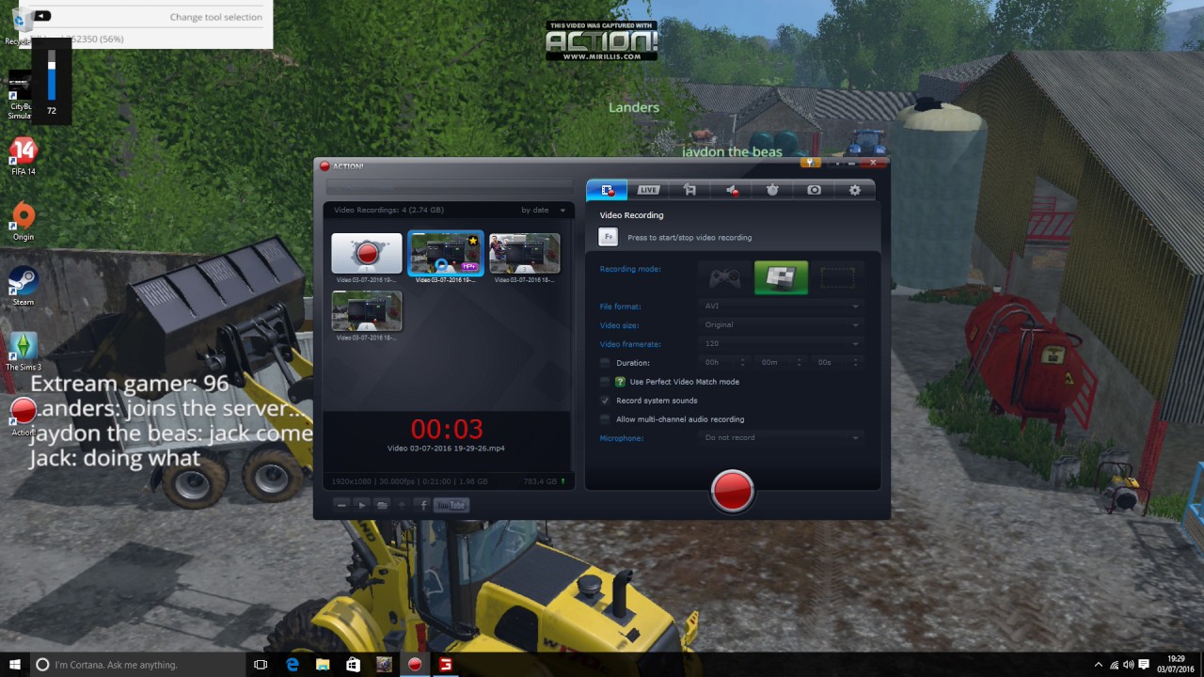Click the key license icon in Action! title bar
1204x677 pixels.
pos(810,164)
